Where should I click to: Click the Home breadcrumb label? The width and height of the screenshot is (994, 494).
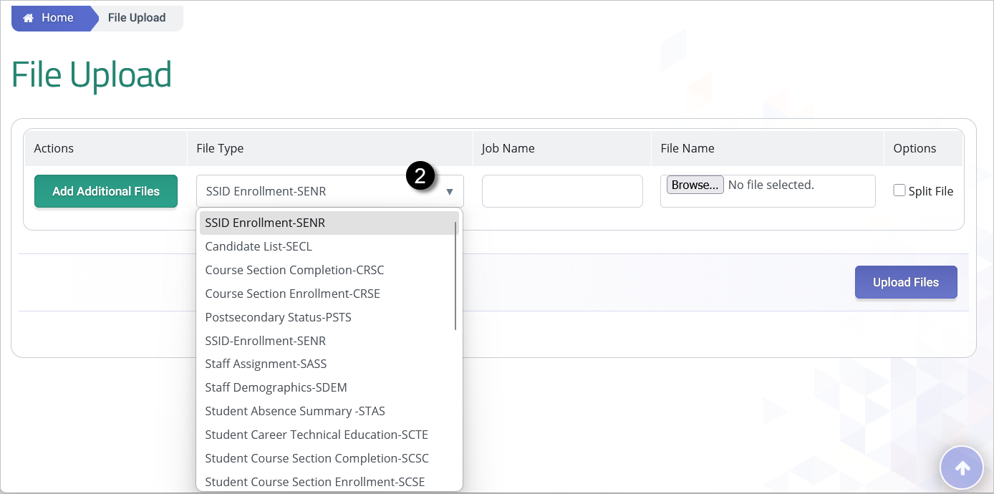pos(56,17)
